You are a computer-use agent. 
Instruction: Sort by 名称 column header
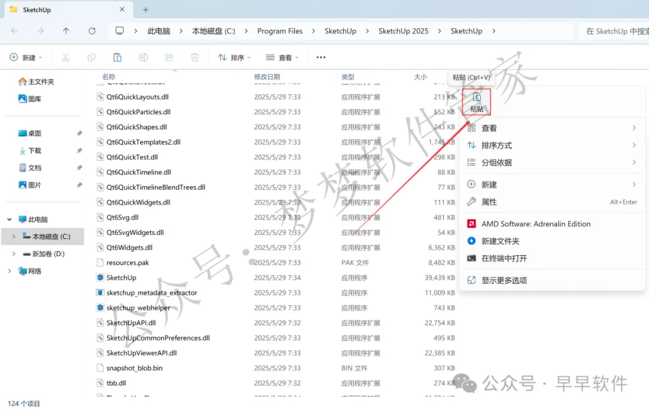[109, 77]
